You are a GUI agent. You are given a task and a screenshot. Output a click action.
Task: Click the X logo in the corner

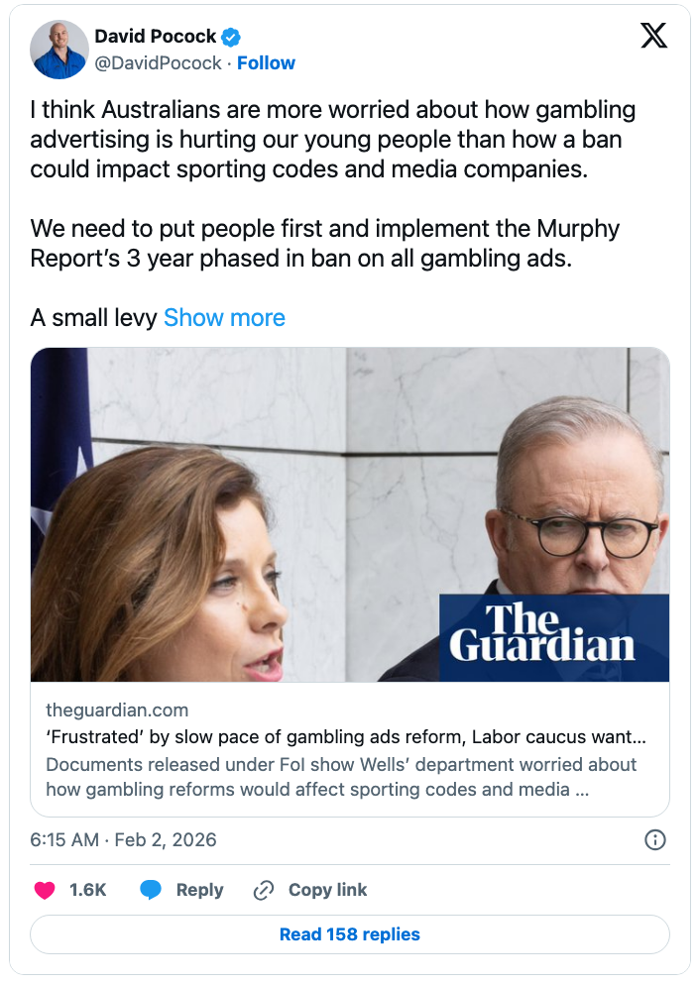pos(653,37)
